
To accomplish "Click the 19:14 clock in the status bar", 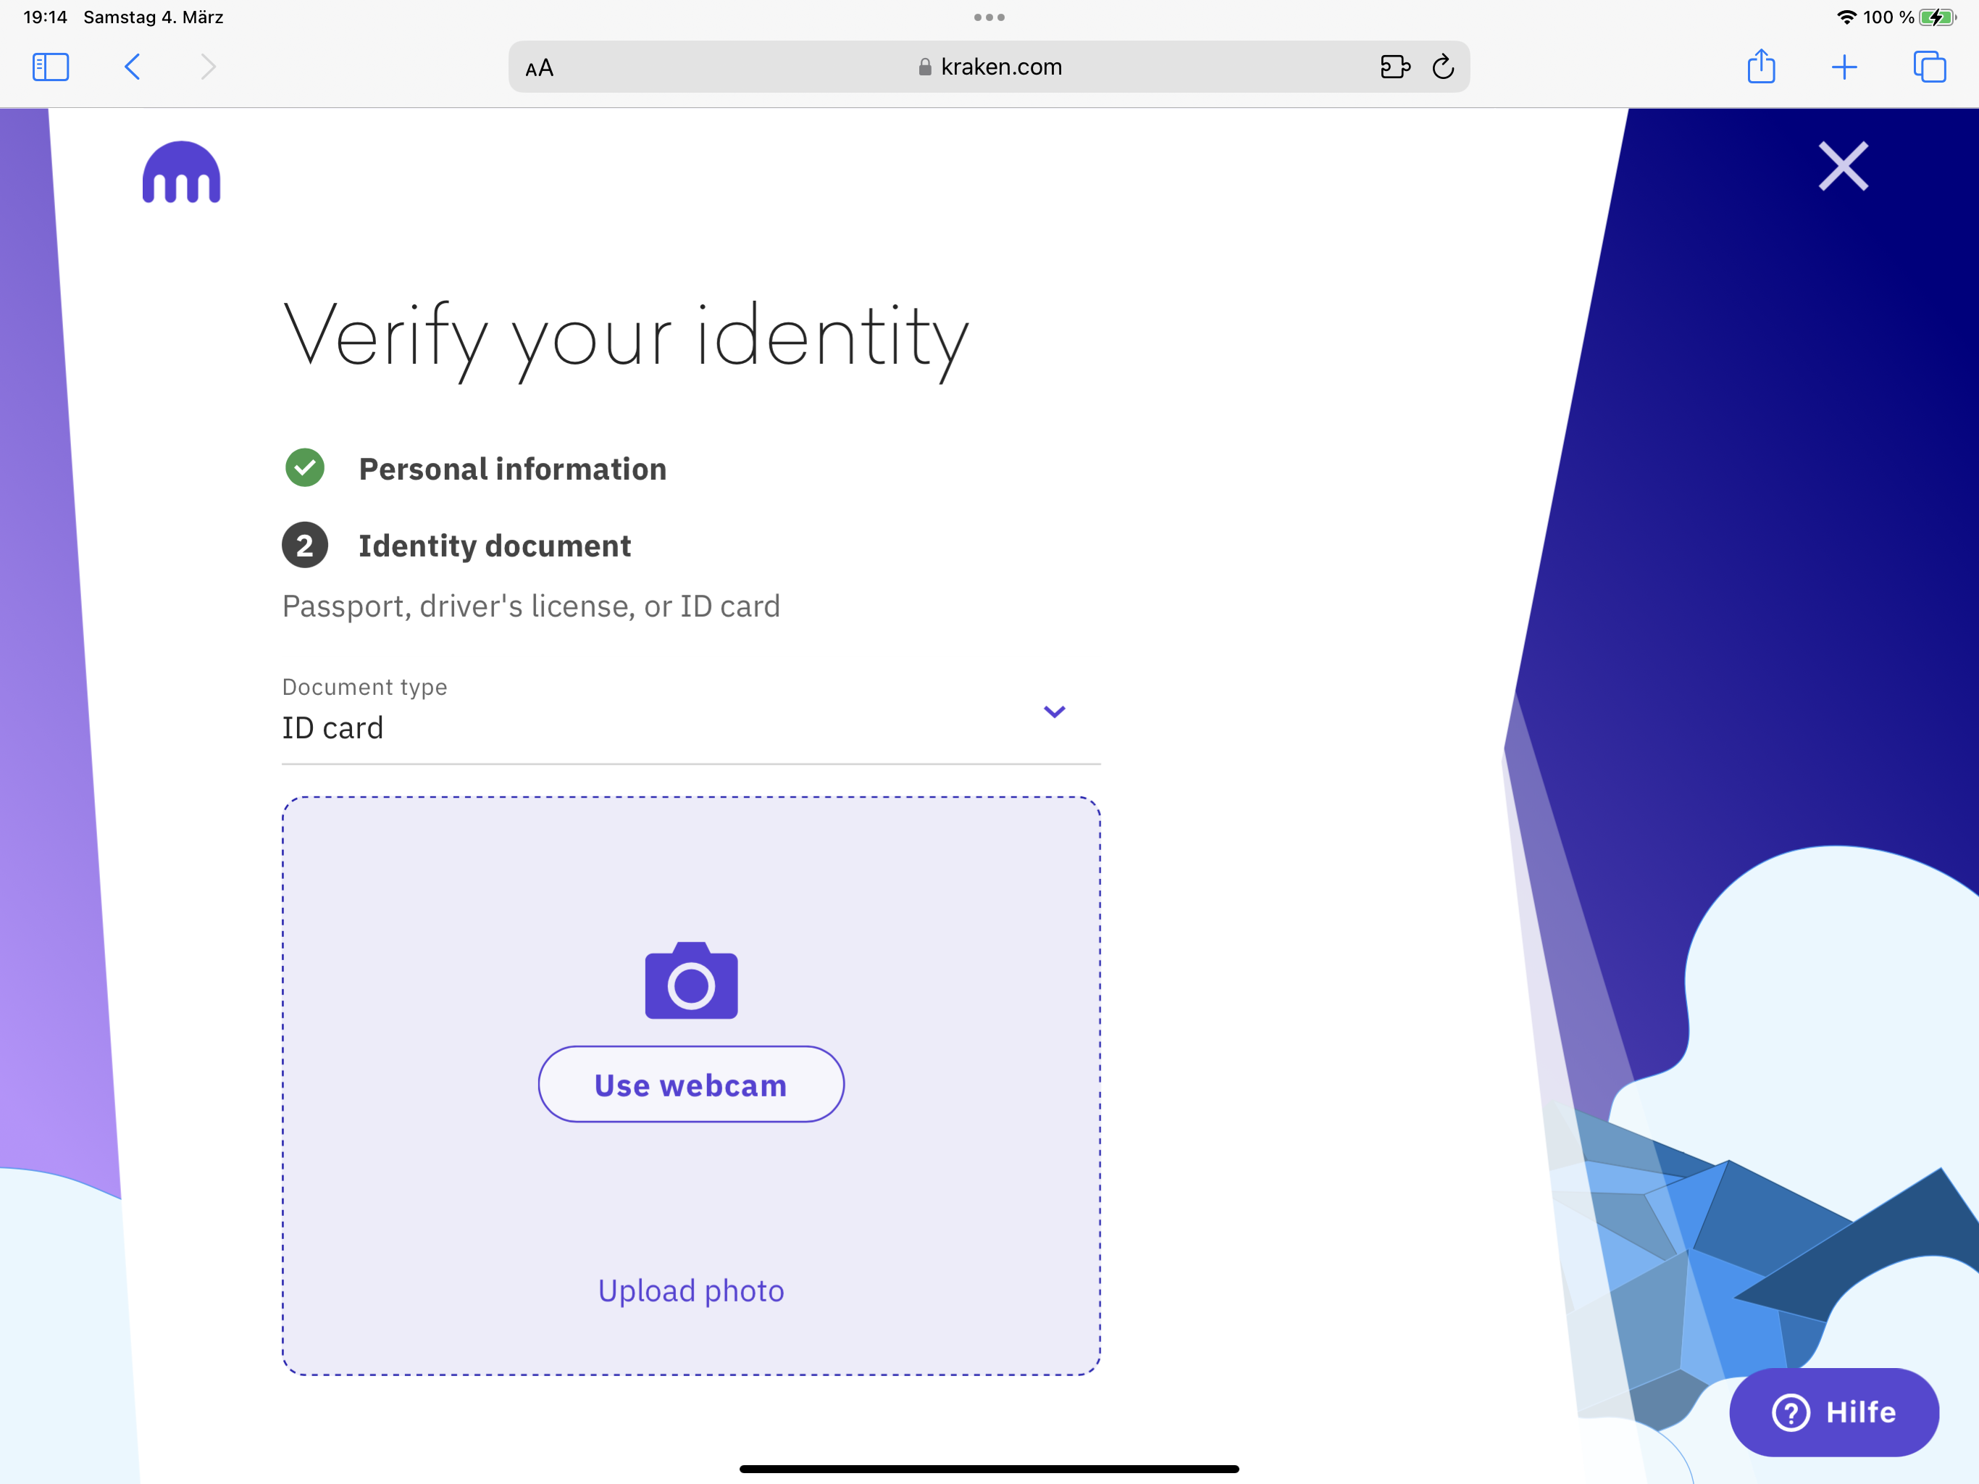I will point(45,17).
